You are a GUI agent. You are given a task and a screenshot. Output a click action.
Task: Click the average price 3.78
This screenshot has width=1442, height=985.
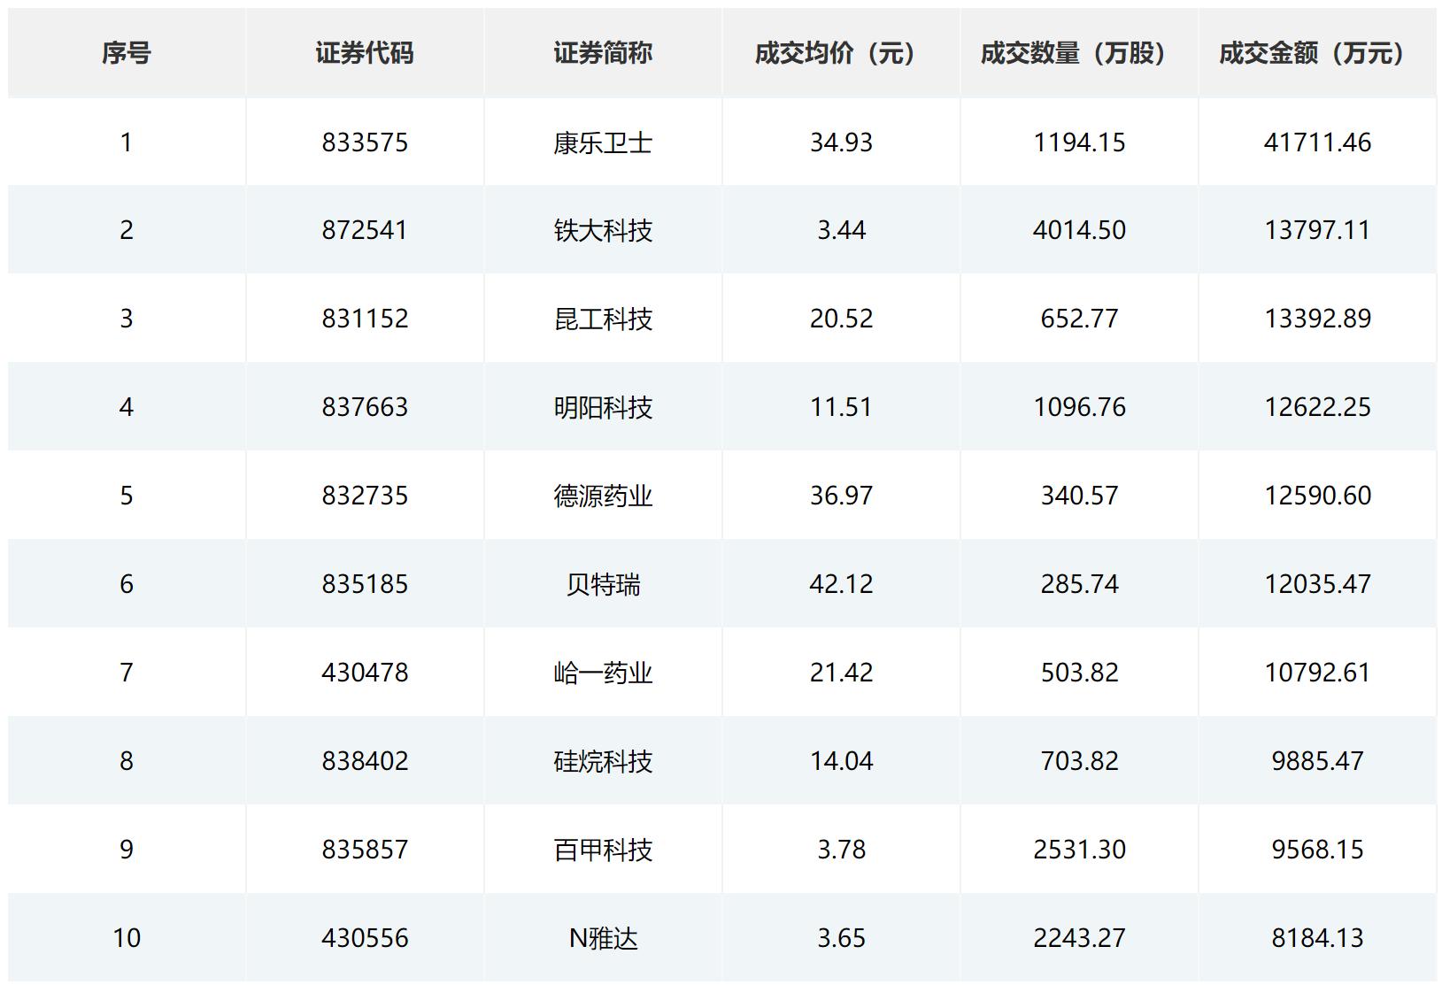(x=841, y=850)
